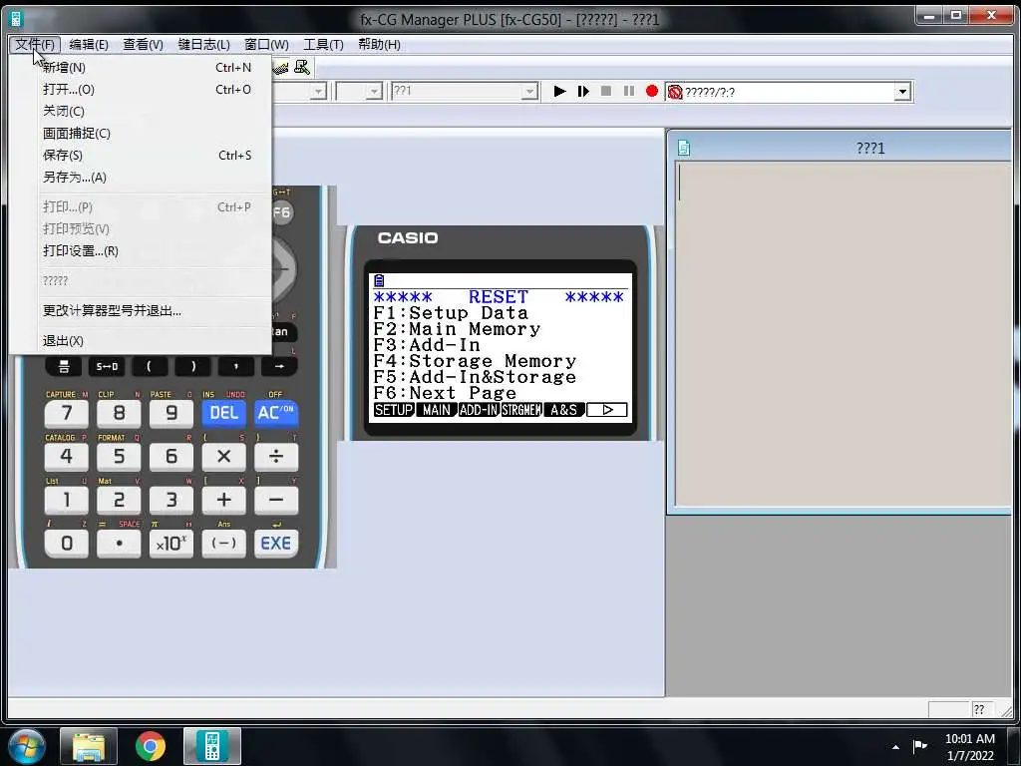Show hidden tray icons arrow

click(x=896, y=747)
